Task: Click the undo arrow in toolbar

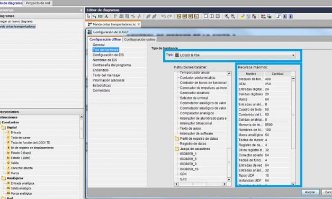Action: (x=163, y=16)
